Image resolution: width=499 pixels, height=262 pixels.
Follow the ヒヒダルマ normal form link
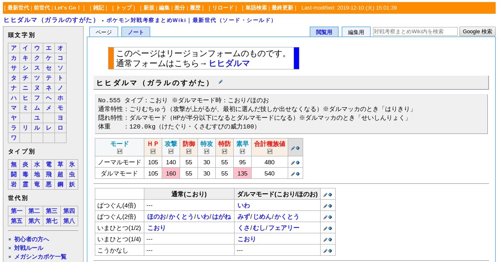click(229, 64)
